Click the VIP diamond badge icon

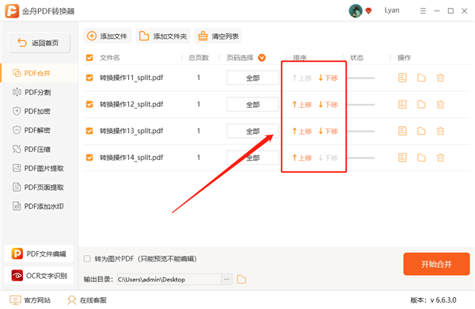368,11
